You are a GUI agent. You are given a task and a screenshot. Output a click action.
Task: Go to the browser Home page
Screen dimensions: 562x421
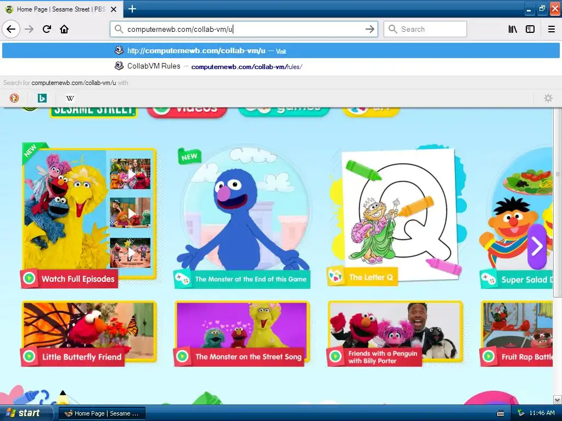click(x=64, y=29)
